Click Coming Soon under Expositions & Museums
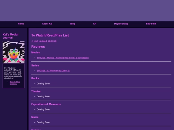174x130 pixels. click(43, 109)
